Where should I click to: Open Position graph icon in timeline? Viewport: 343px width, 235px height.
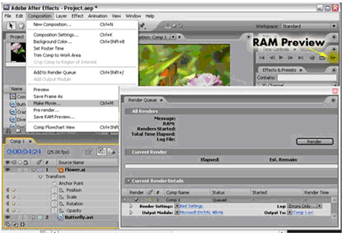click(x=61, y=190)
